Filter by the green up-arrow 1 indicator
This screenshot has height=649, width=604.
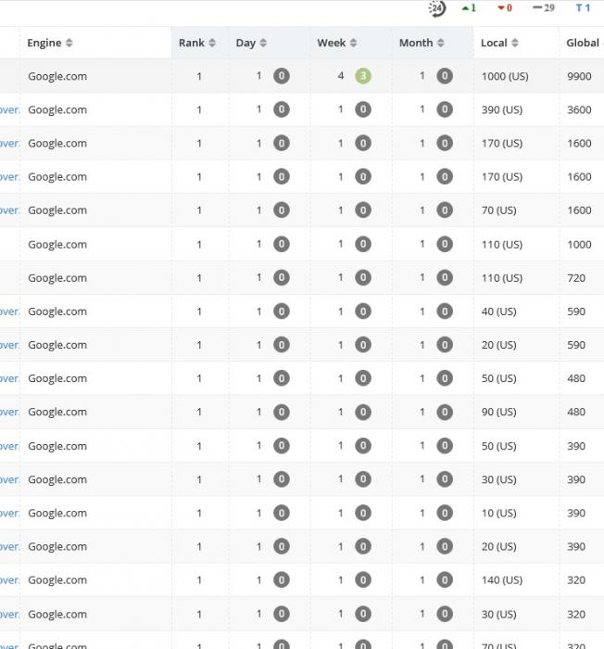469,7
